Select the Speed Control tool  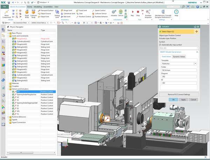point(99,10)
